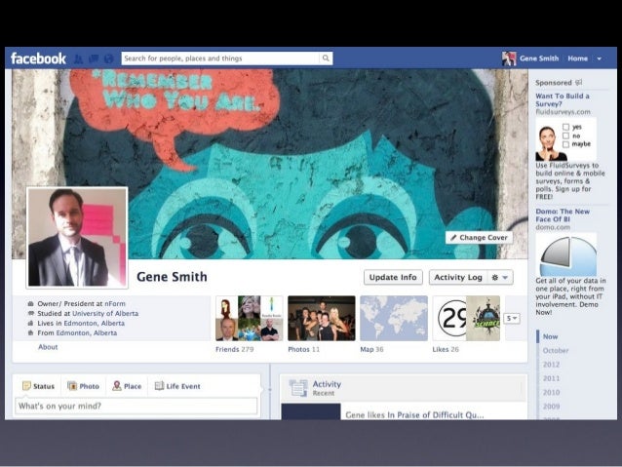Click the Place pin icon

pos(117,386)
